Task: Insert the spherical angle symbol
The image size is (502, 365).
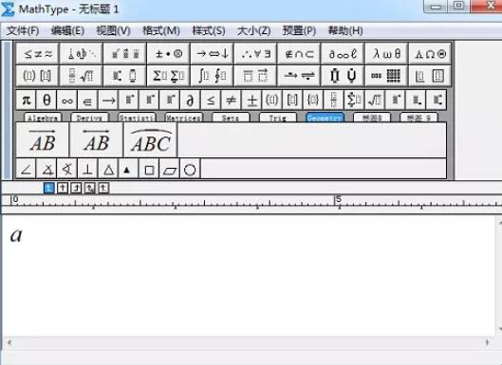Action: [67, 169]
